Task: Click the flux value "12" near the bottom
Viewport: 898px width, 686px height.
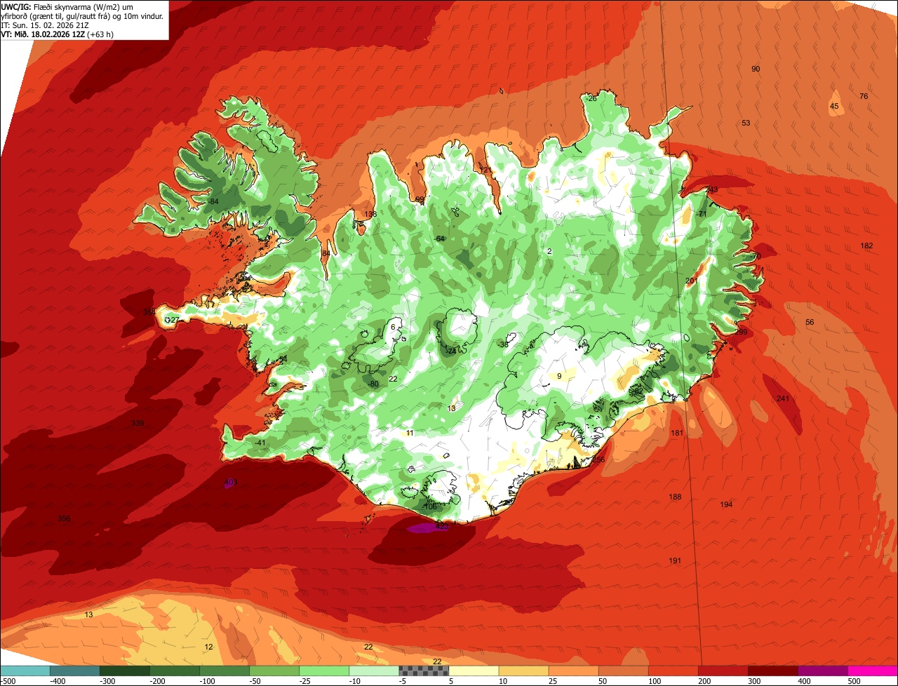Action: click(x=208, y=647)
